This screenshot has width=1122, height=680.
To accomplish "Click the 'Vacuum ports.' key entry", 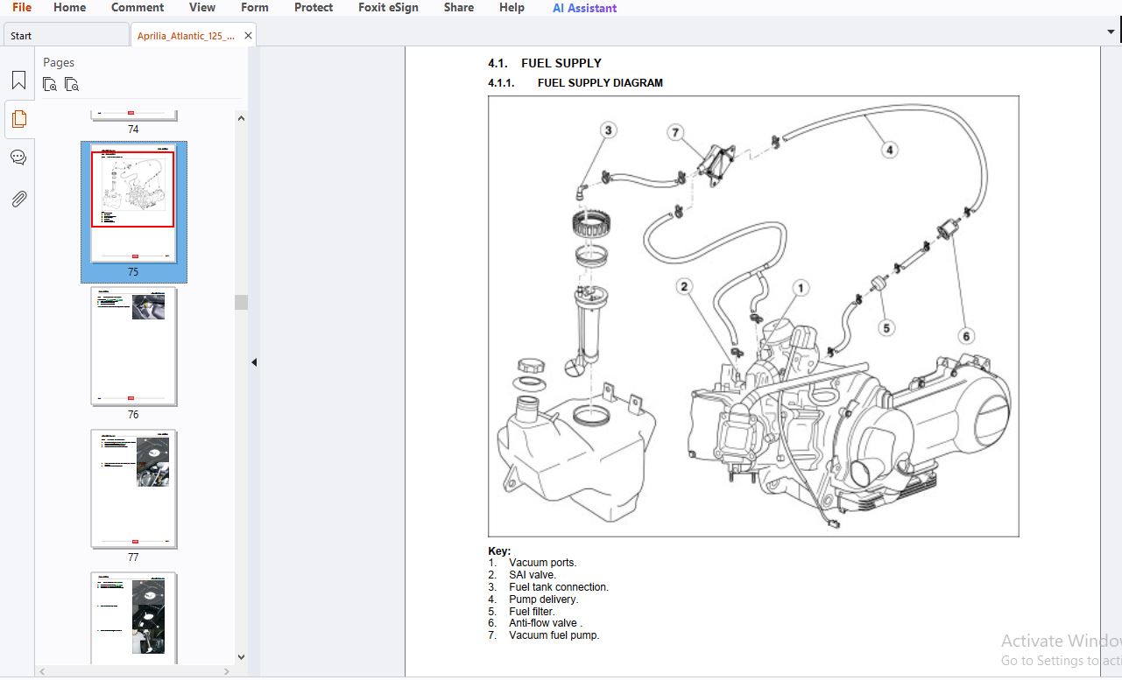I will 543,563.
